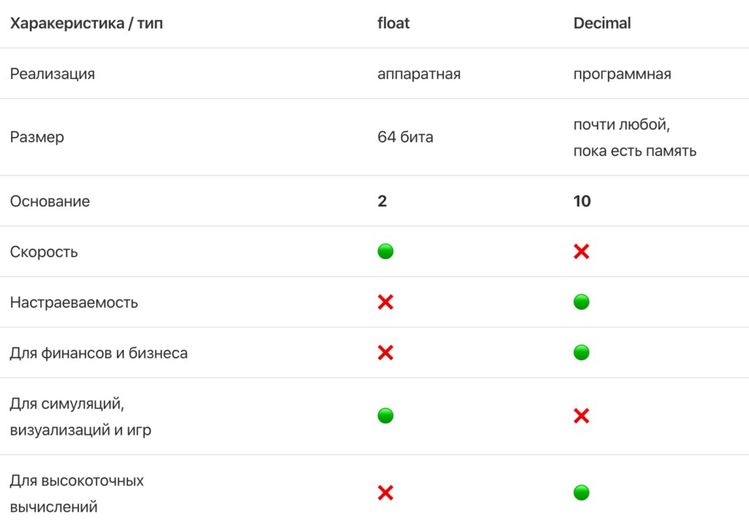
Task: Click the green circle for Decimal высокоточных вычислений
Action: [581, 493]
